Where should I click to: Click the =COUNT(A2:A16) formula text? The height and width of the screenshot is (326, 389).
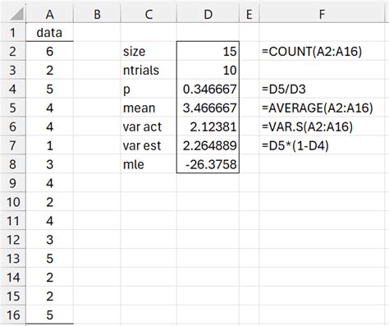click(312, 51)
